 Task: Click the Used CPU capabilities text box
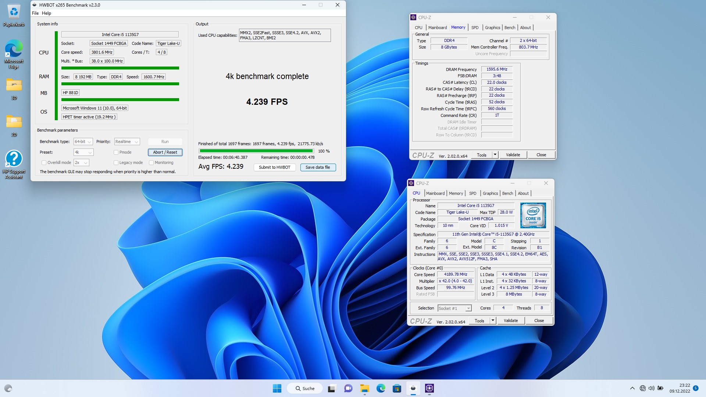pos(285,35)
